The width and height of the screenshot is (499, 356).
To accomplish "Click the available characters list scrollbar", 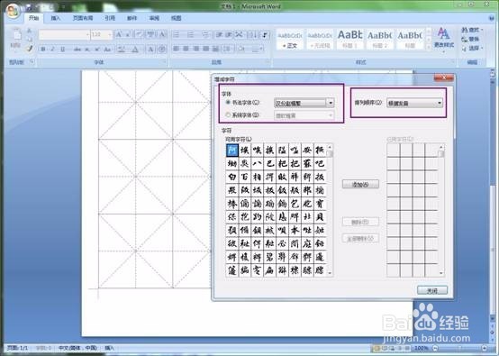I will coord(330,210).
